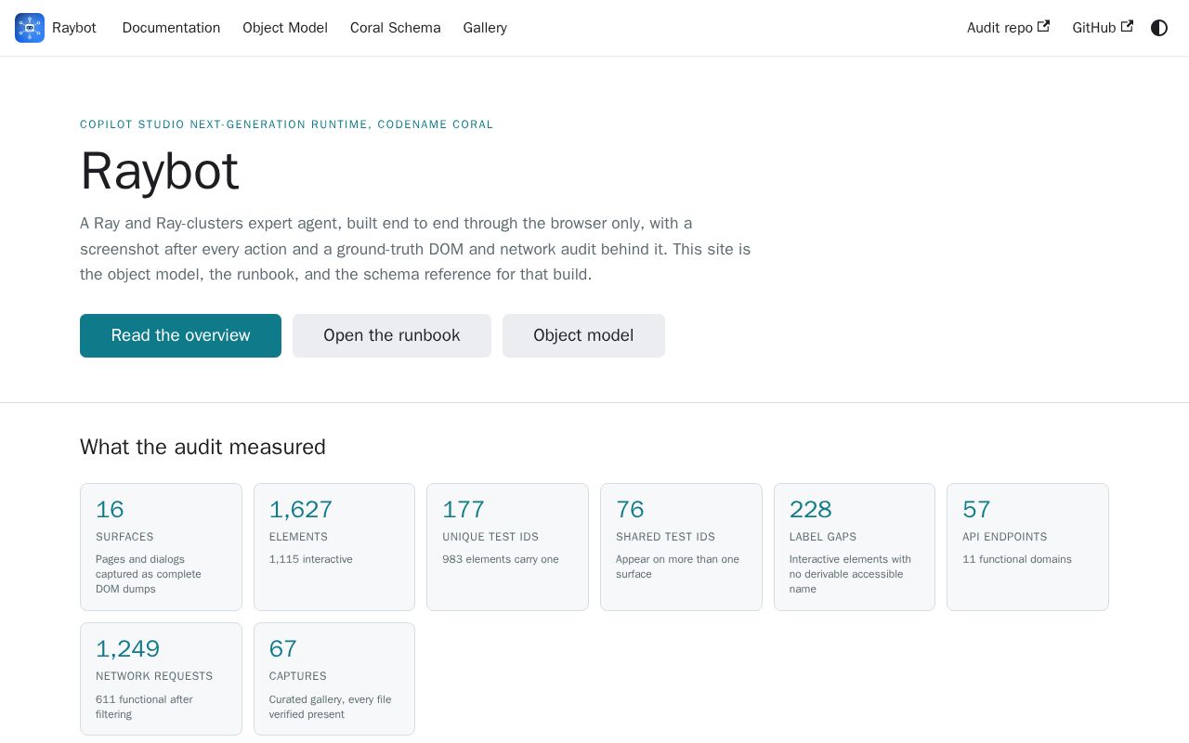The width and height of the screenshot is (1189, 743).
Task: Click the 57 API Endpoints value
Action: (976, 510)
